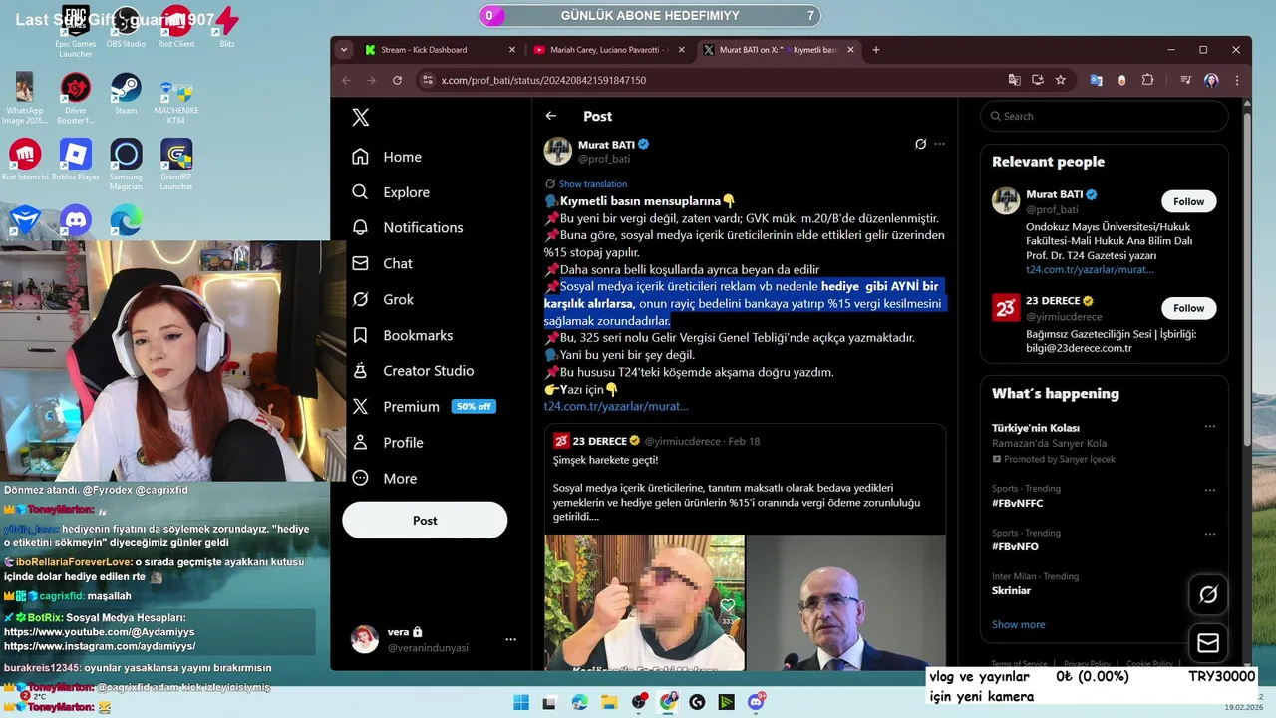Viewport: 1276px width, 718px height.
Task: Follow 23 DERECE account
Action: [1188, 308]
